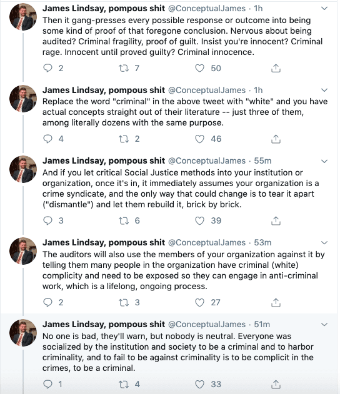340x394 pixels.
Task: Open avatar next to the 'auditors' tweet
Action: [23, 251]
